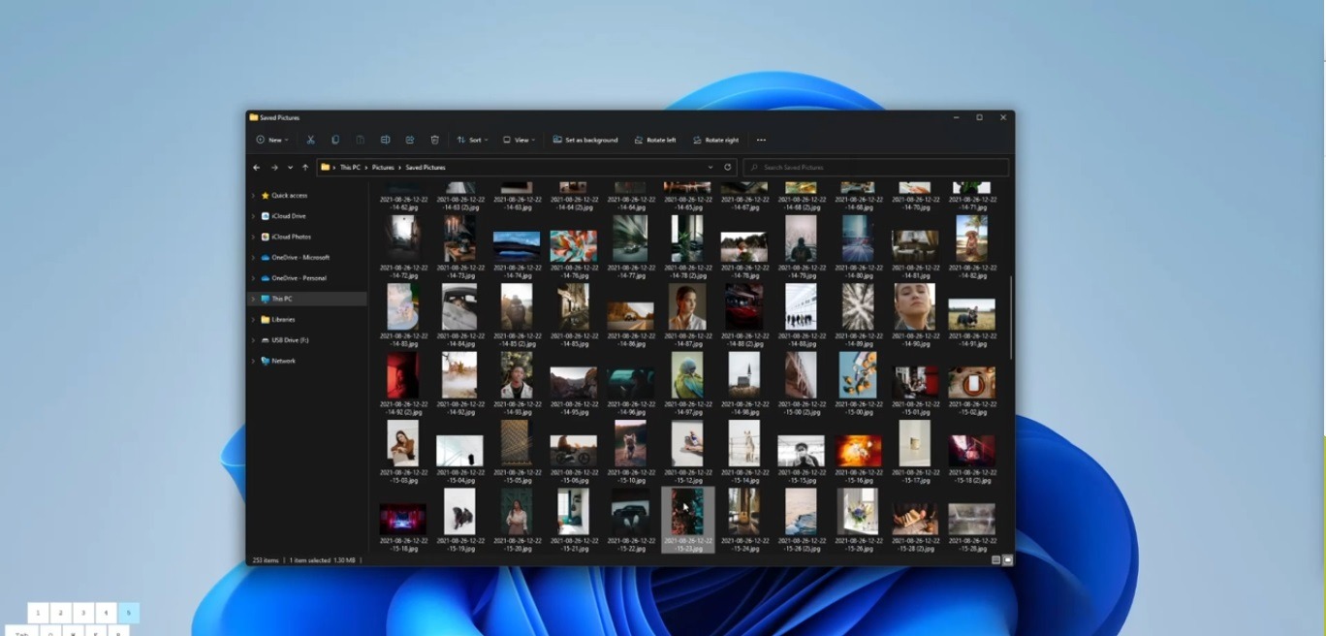Click the Rotate right button

715,140
